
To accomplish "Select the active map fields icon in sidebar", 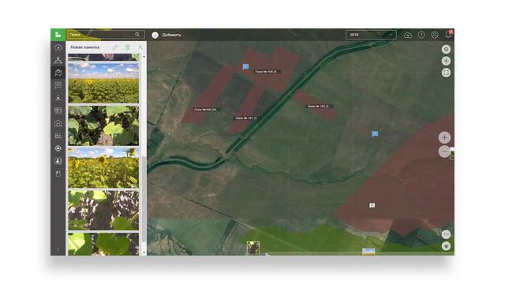I will click(x=58, y=73).
